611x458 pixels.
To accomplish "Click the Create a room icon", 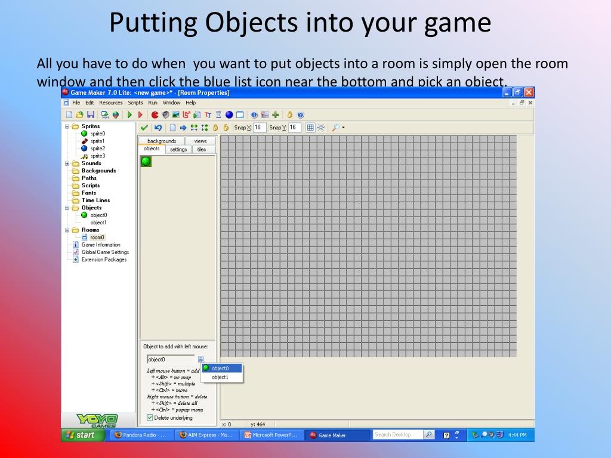I will click(x=240, y=114).
